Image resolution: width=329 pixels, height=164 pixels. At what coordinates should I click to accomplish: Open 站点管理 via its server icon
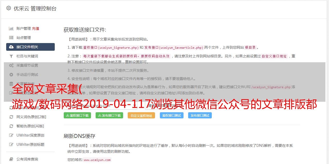11,38
